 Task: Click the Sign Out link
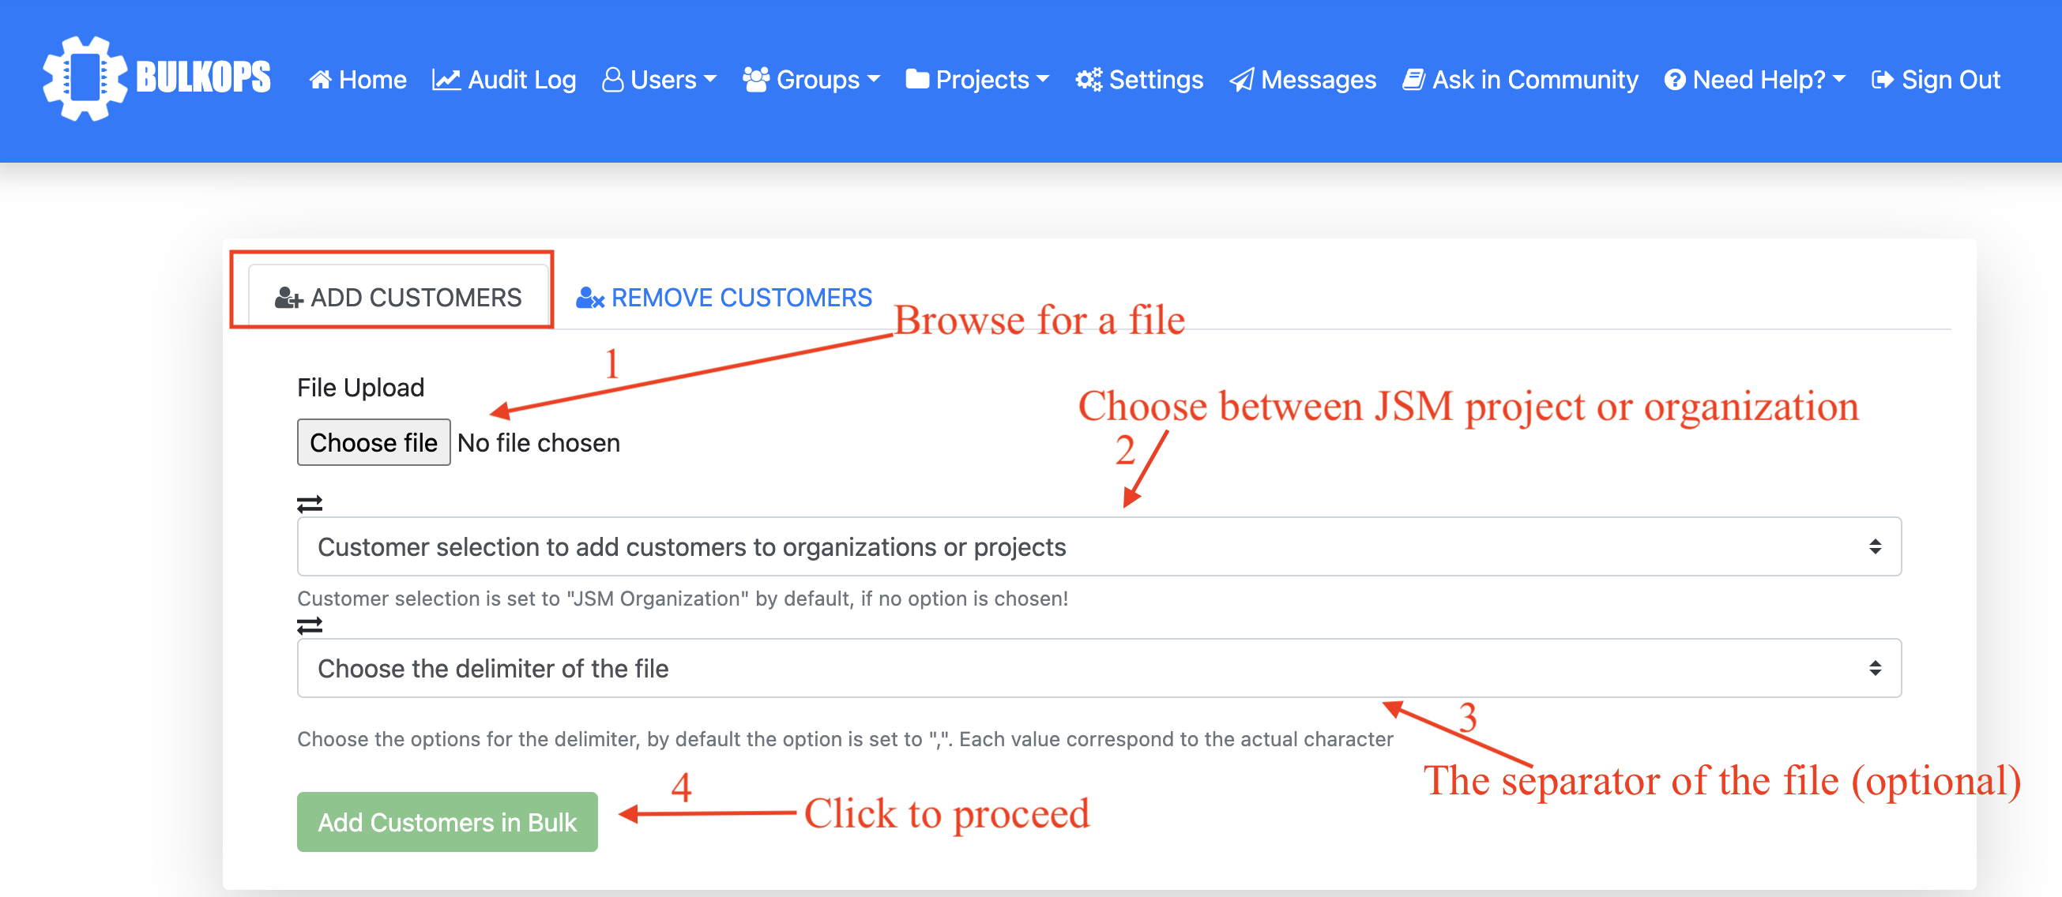click(1936, 79)
